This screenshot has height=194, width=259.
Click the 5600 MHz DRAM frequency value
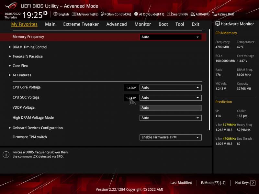[244, 75]
